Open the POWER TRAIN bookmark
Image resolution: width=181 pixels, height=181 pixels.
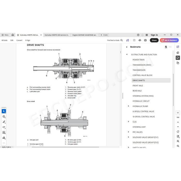138,60
